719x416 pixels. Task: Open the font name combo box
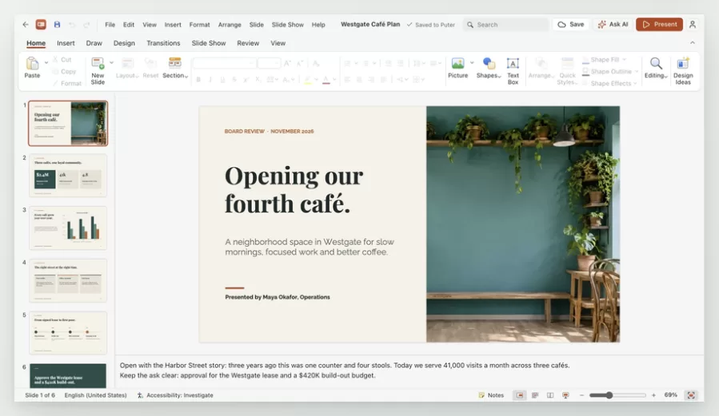(224, 63)
